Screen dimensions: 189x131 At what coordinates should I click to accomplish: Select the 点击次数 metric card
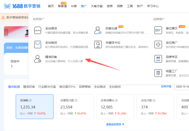[155, 107]
